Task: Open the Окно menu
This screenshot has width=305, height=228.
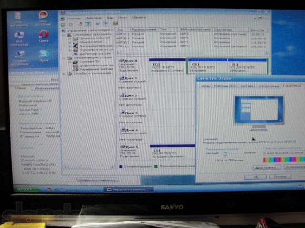Action: (x=122, y=18)
